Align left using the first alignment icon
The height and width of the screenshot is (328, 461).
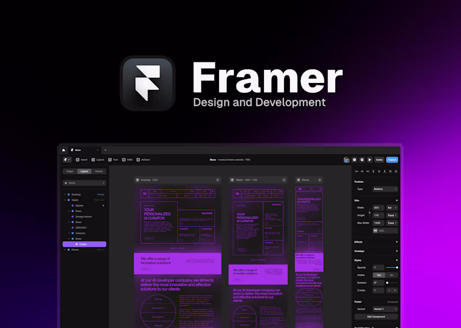pyautogui.click(x=356, y=171)
